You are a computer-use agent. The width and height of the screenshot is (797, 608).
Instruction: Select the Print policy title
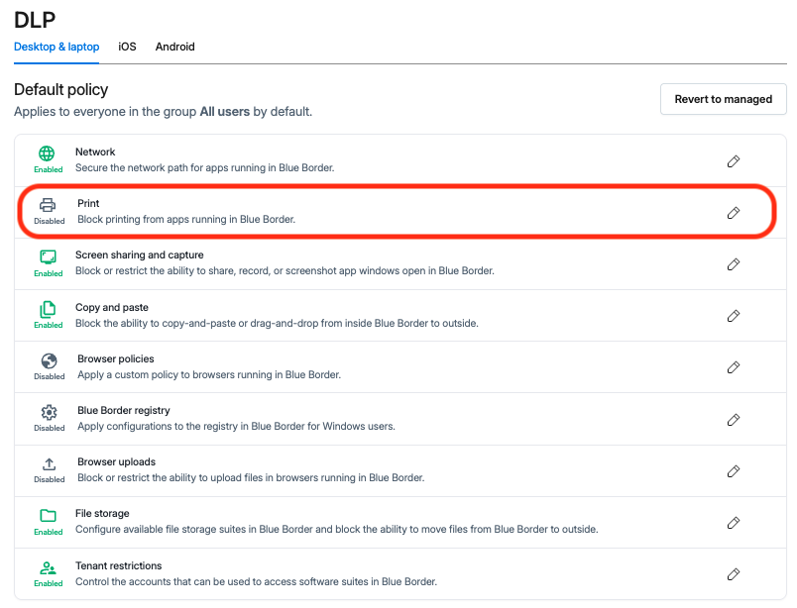coord(88,203)
